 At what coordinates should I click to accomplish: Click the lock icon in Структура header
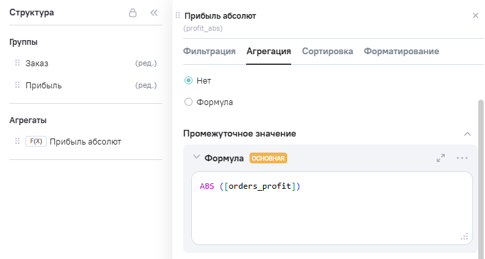[x=133, y=13]
